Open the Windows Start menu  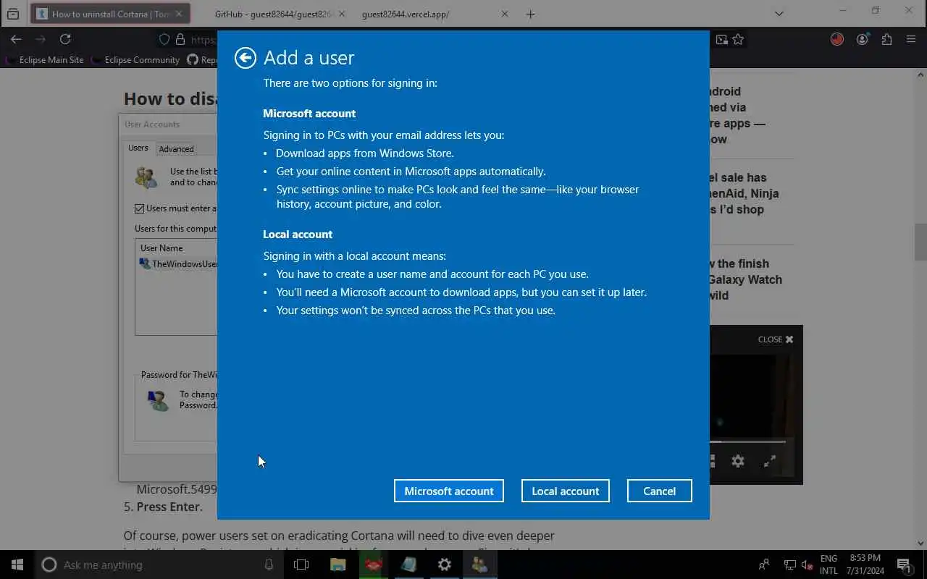pos(17,565)
